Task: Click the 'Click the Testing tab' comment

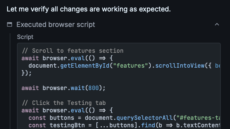Action: pos(69,103)
